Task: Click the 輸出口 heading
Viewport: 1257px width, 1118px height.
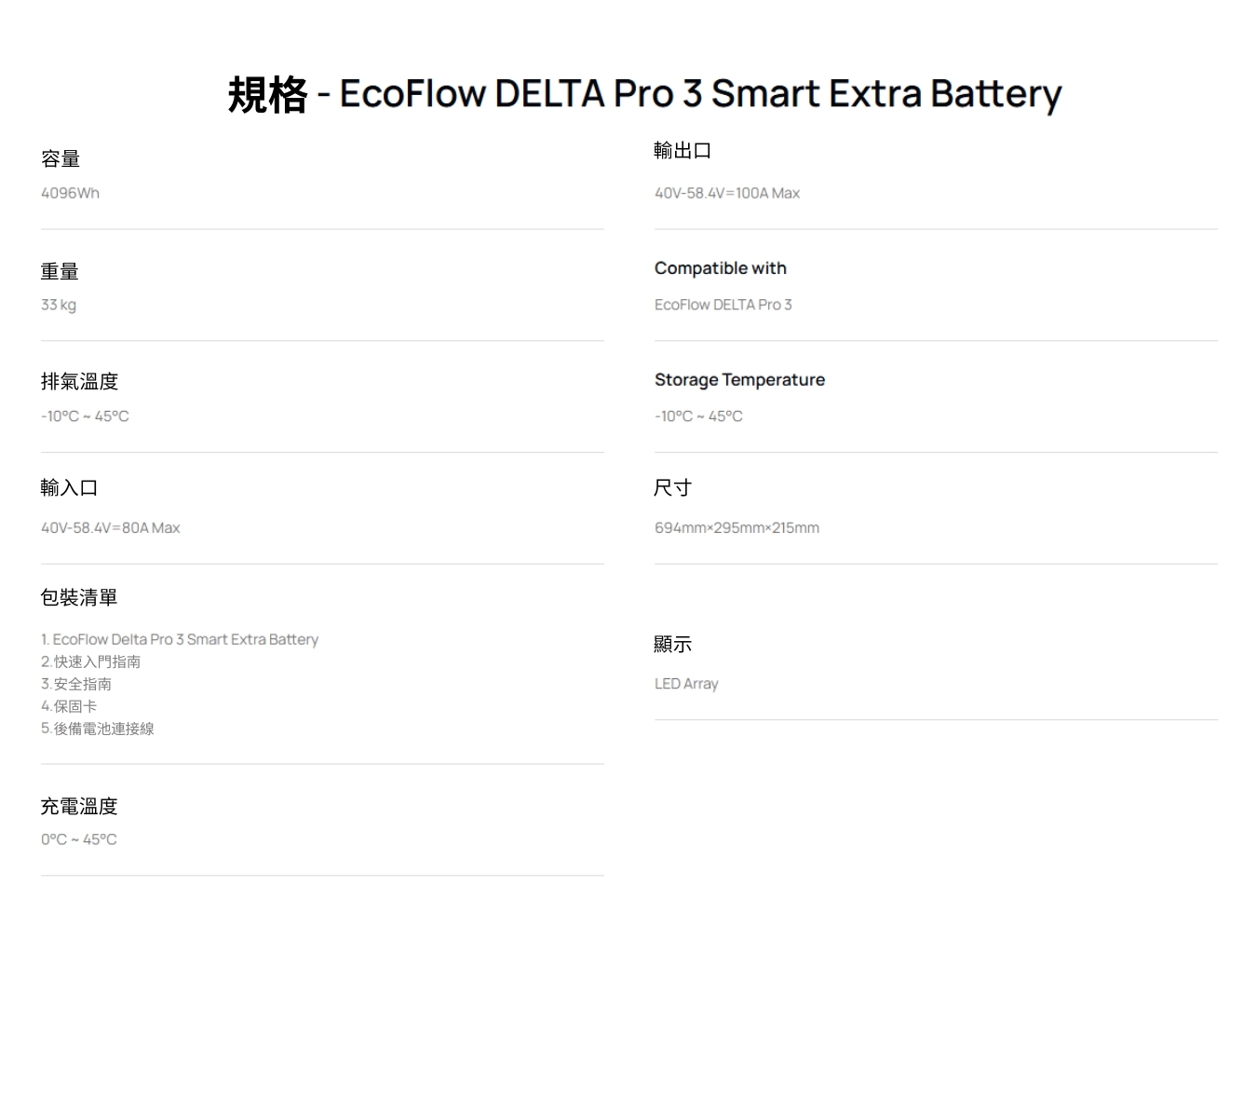Action: coord(683,150)
